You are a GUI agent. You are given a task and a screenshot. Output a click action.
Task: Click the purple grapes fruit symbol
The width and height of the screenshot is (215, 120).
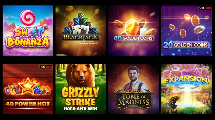click(37, 90)
